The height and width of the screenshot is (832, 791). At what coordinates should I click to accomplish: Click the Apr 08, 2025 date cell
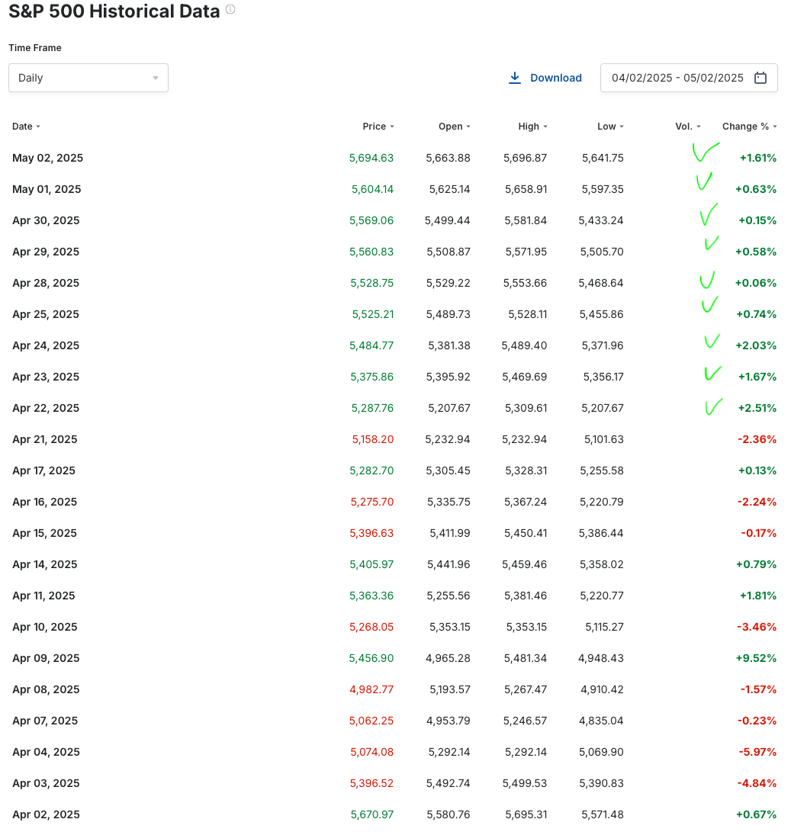[x=46, y=690]
